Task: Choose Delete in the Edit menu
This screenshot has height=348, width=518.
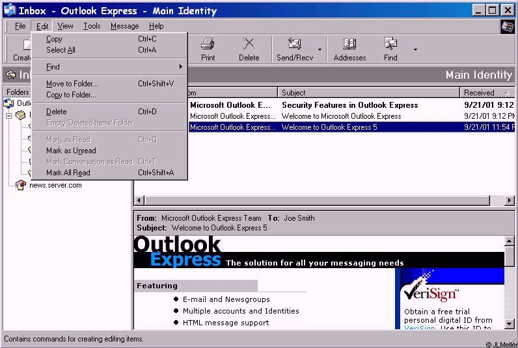Action: (110, 112)
